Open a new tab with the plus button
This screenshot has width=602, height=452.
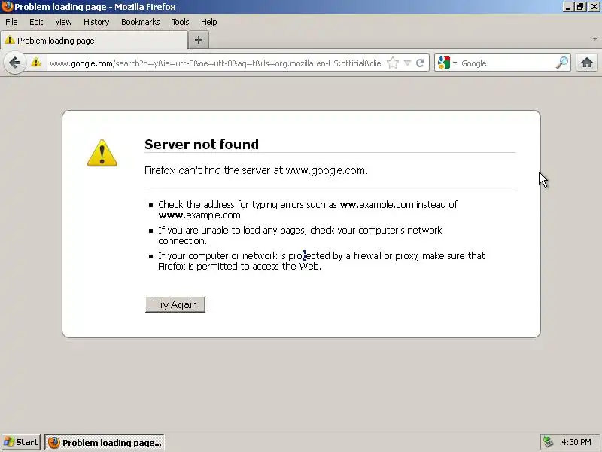click(x=199, y=40)
